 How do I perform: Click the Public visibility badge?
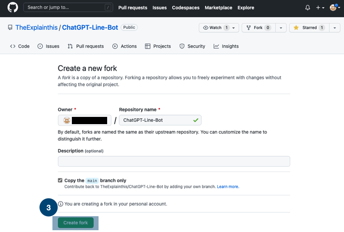pos(129,28)
